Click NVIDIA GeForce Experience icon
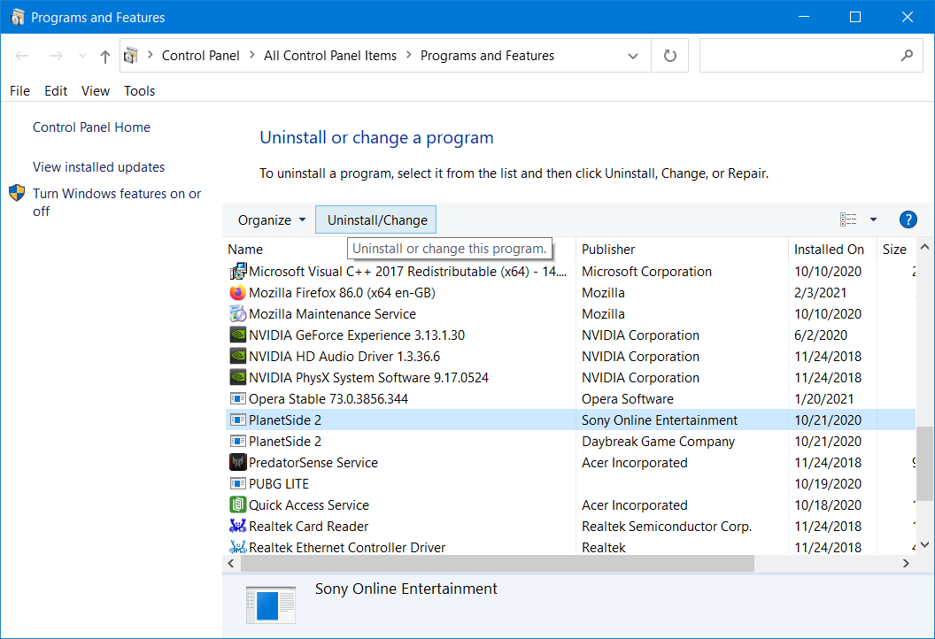Screen dimensions: 935x639 tap(238, 335)
